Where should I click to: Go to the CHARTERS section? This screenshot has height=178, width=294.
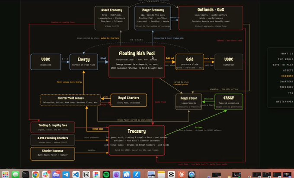(x=287, y=82)
